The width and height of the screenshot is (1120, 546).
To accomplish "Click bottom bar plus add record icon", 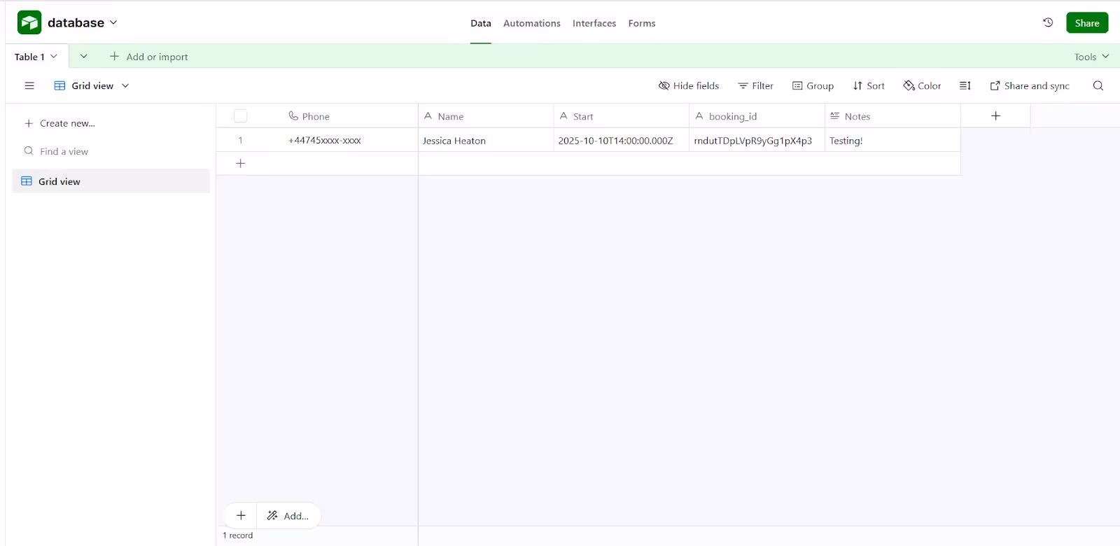I will [241, 515].
